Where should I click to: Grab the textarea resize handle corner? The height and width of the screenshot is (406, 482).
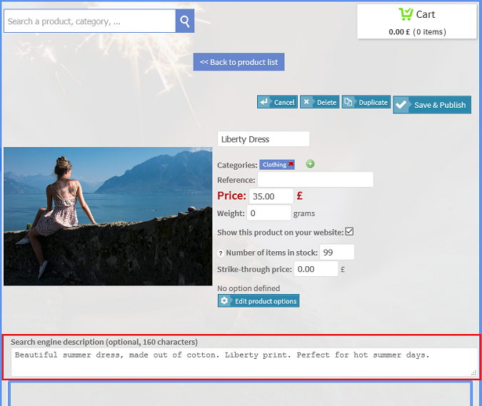(x=473, y=372)
